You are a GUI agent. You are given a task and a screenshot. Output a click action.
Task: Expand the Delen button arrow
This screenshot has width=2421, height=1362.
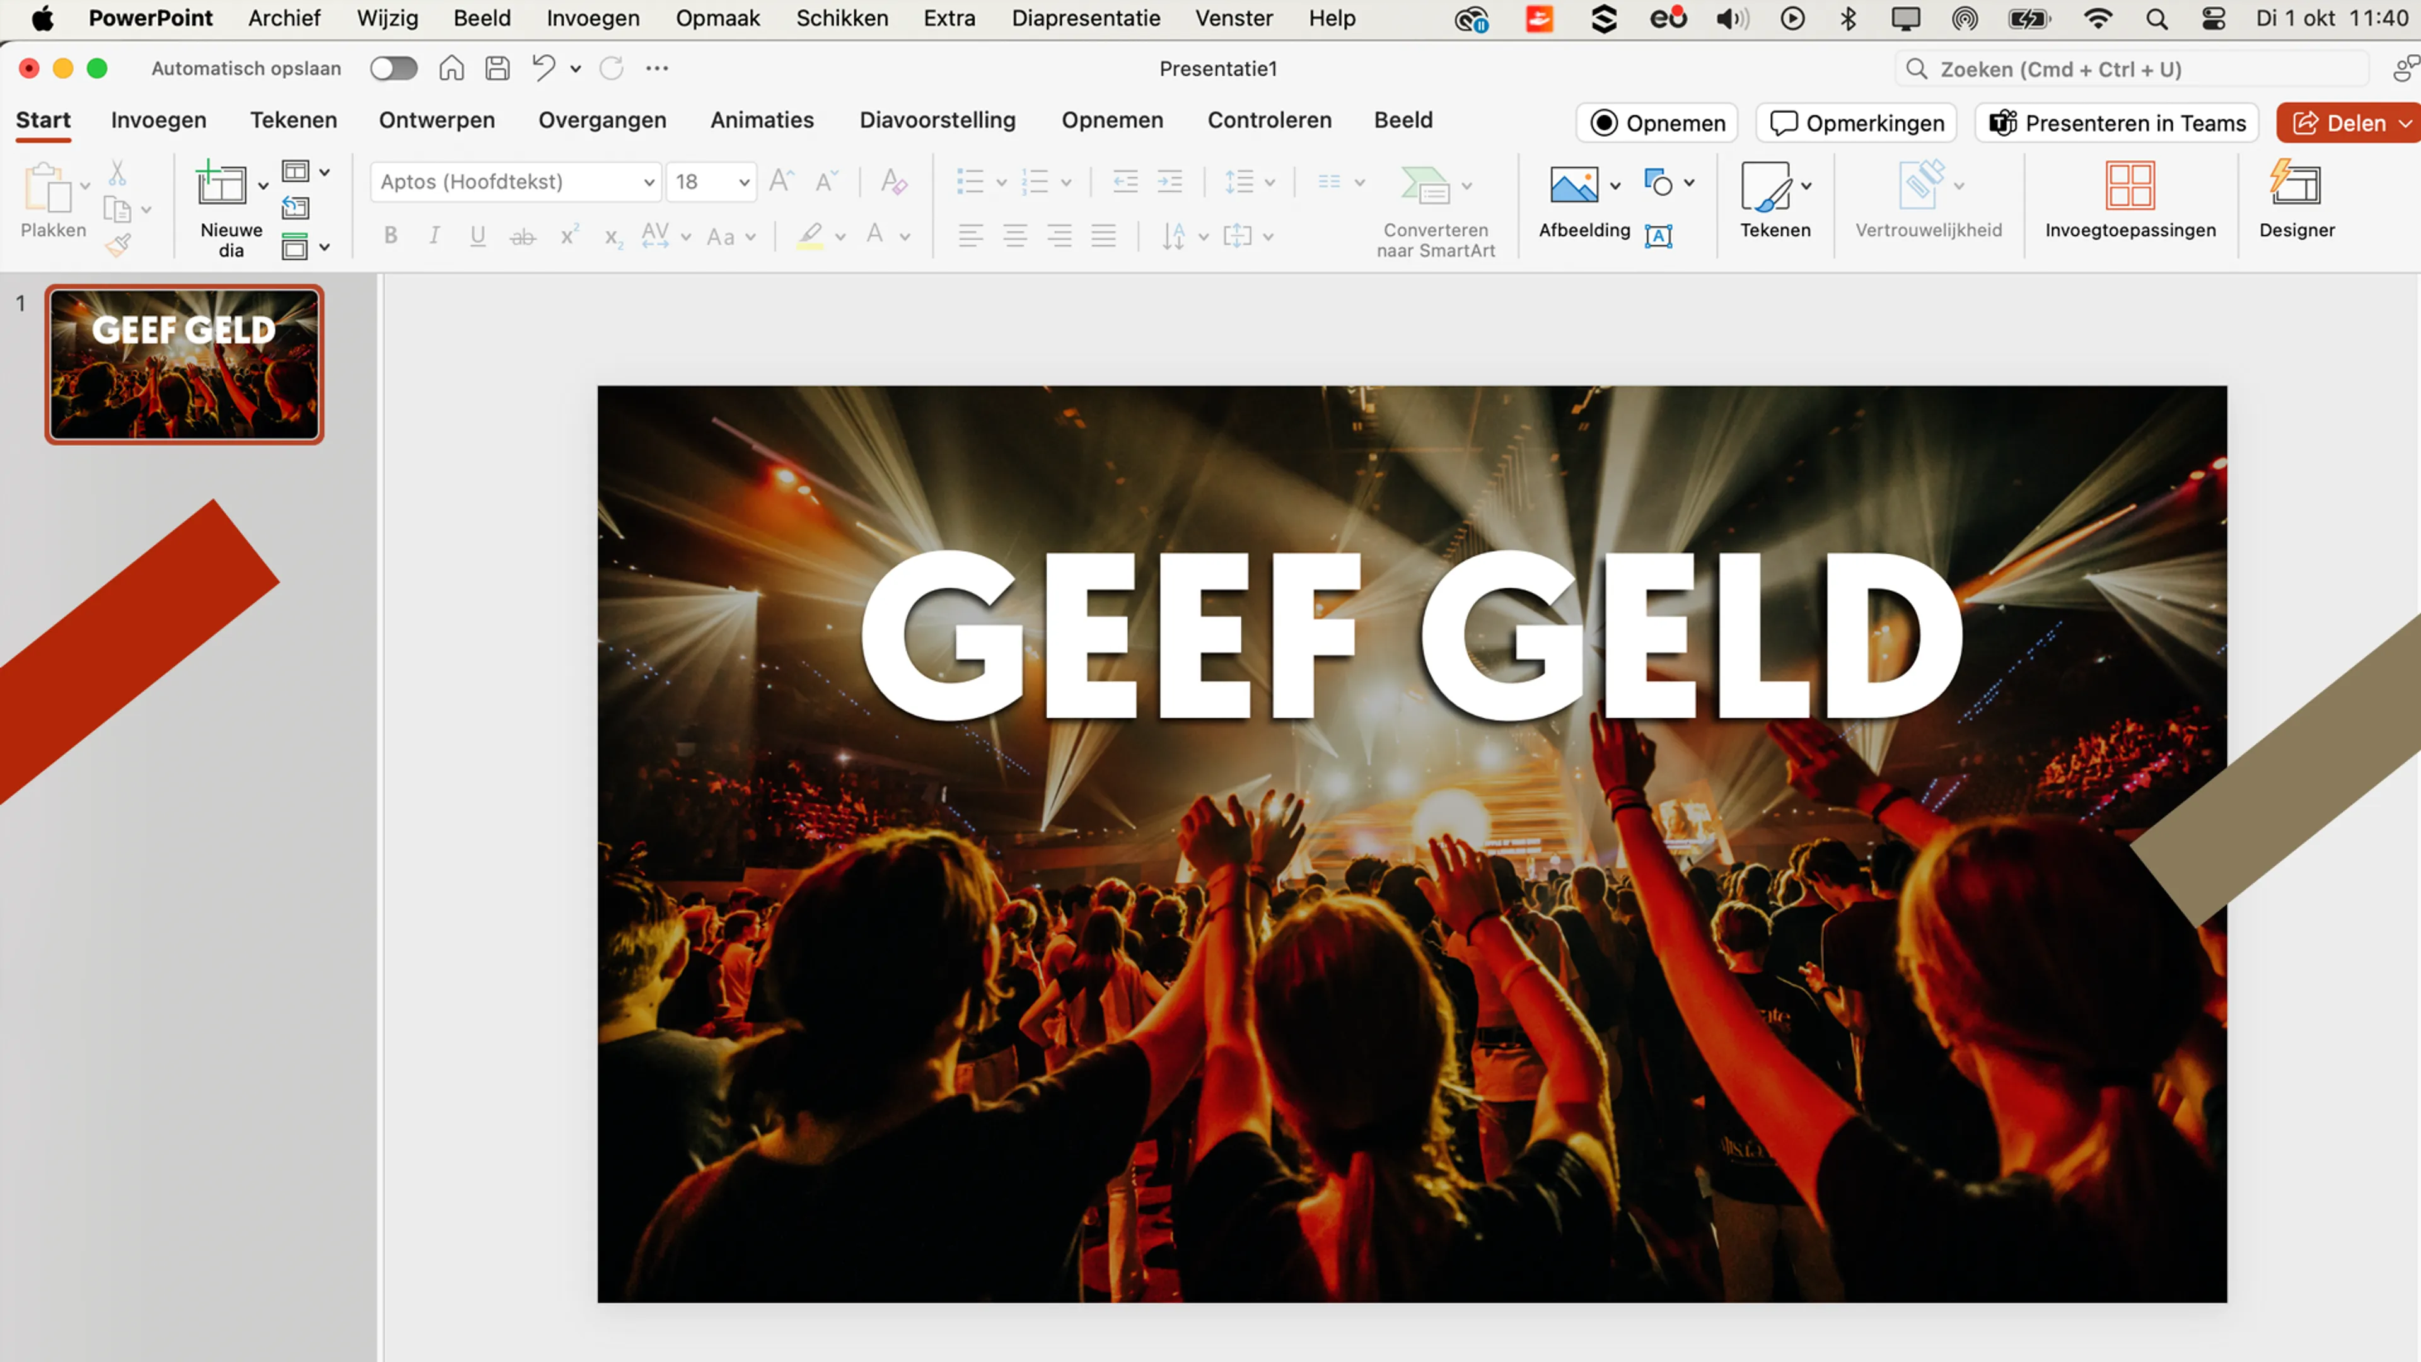point(2405,123)
